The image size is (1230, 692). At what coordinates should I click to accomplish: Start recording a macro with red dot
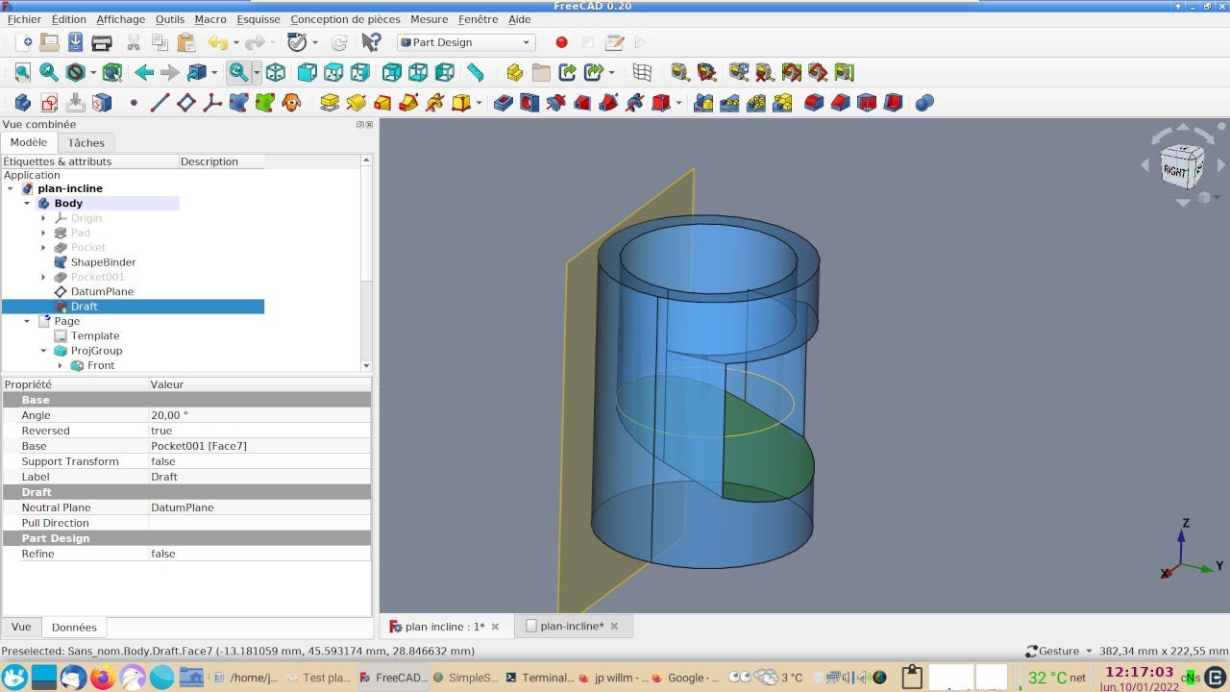pyautogui.click(x=561, y=42)
